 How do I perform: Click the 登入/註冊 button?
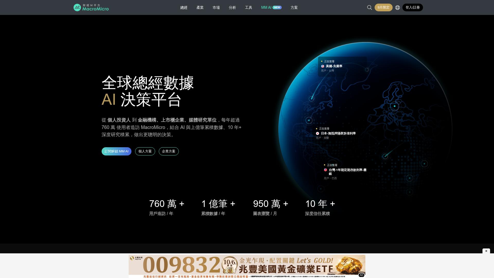tap(412, 7)
